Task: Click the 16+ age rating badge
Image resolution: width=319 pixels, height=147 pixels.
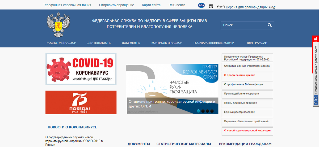Action: pyautogui.click(x=202, y=6)
